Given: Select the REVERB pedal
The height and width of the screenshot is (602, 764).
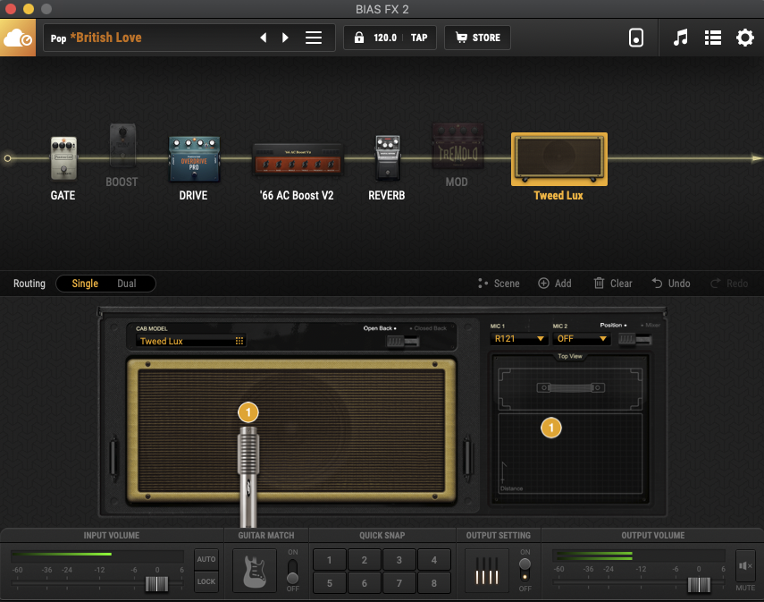Looking at the screenshot, I should pos(387,158).
